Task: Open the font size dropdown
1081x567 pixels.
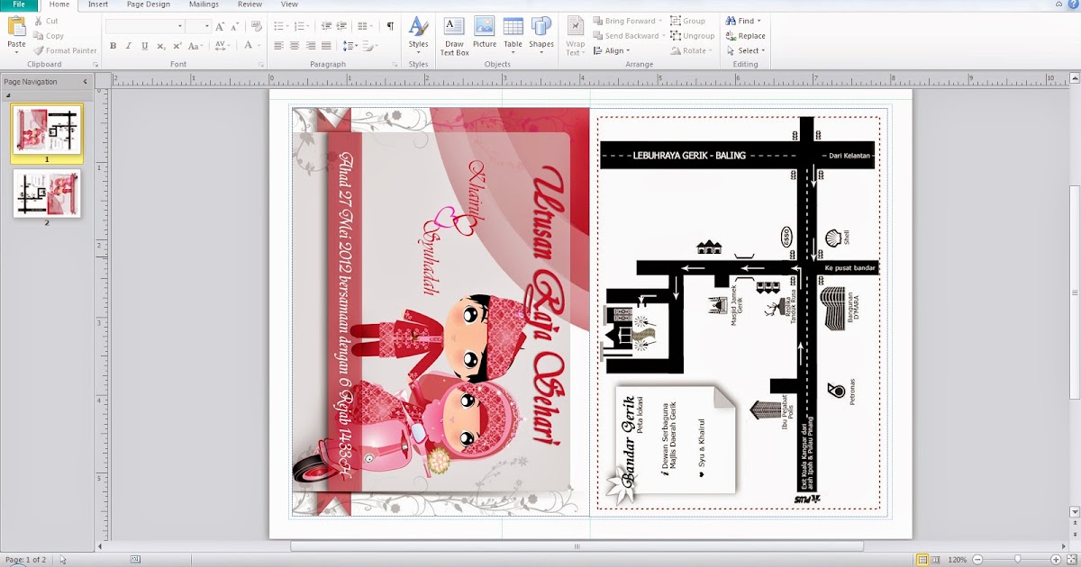Action: [207, 27]
